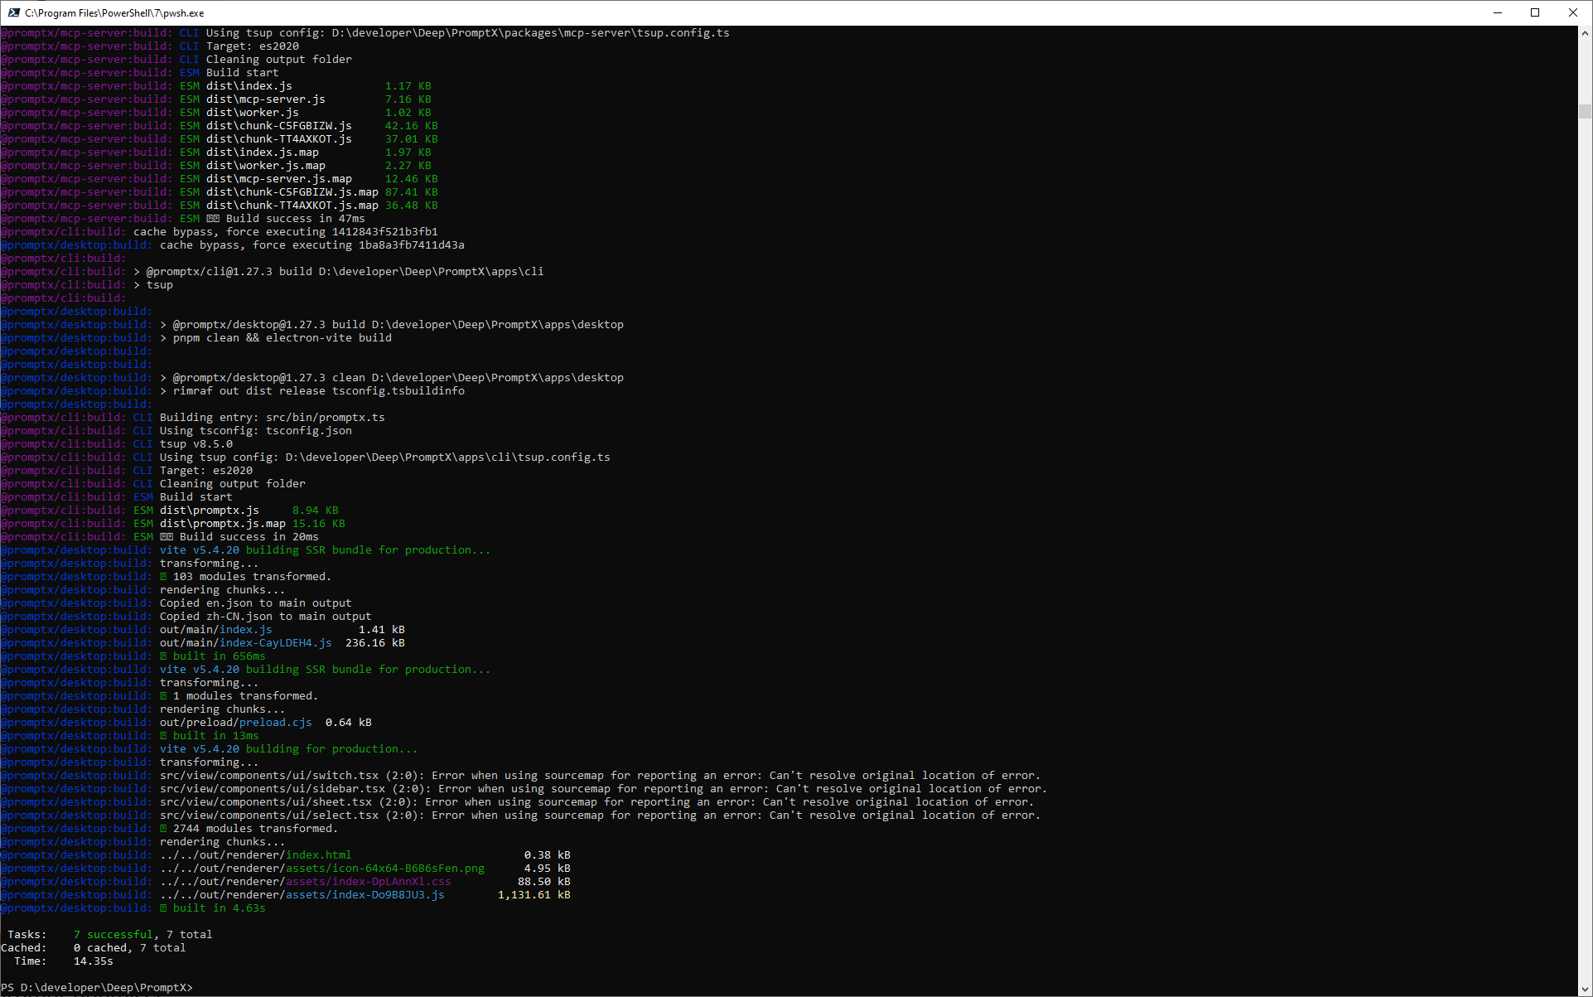Click the 'Time: 14.35s' output line
Image resolution: width=1593 pixels, height=997 pixels.
pos(63,961)
